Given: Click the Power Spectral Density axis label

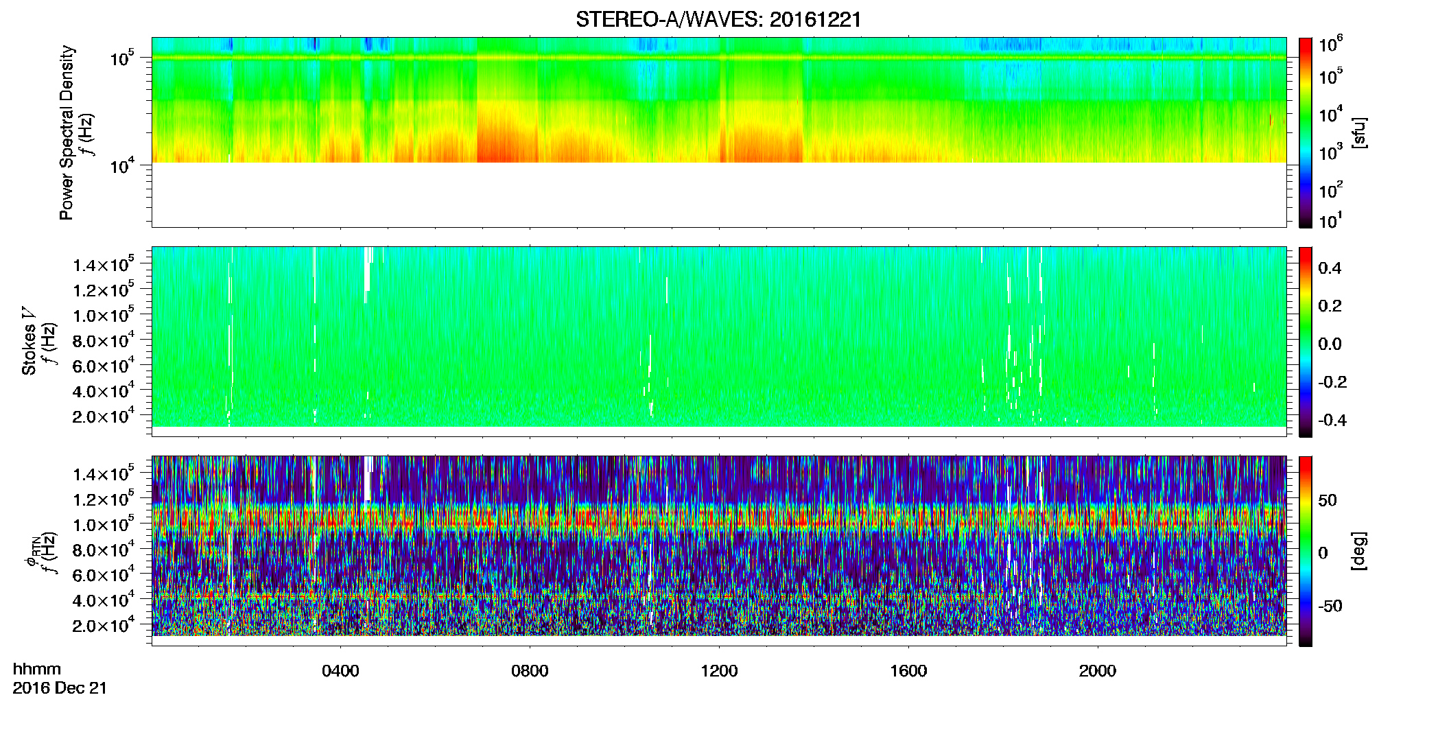Looking at the screenshot, I should click(x=67, y=132).
